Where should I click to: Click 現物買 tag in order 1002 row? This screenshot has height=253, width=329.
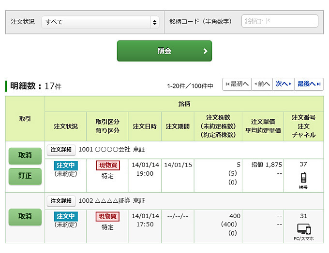(x=107, y=217)
